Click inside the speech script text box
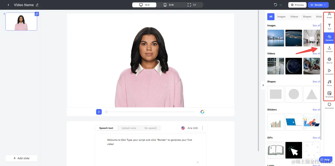The width and height of the screenshot is (335, 166). coord(150,150)
